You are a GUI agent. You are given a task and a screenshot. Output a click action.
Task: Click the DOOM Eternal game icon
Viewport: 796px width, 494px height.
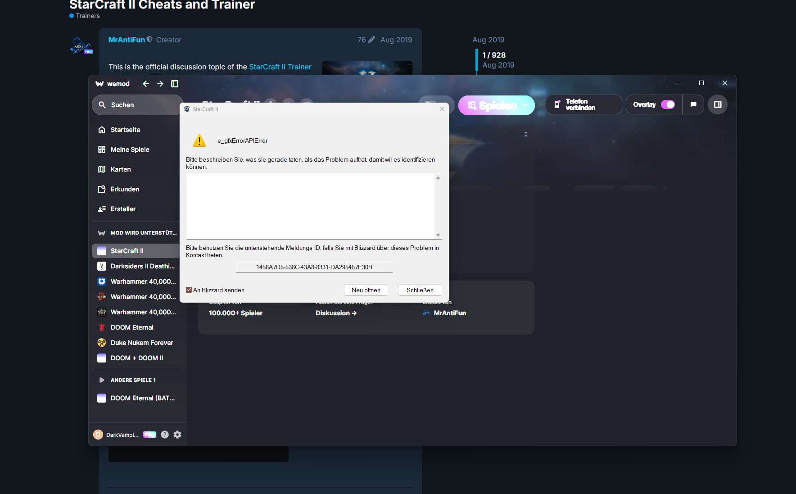click(x=102, y=327)
